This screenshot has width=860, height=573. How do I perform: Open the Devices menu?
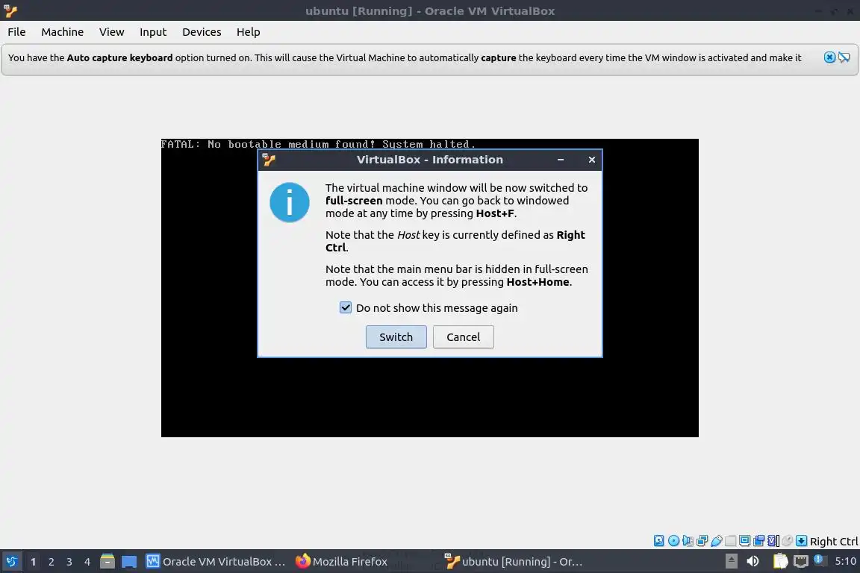[x=202, y=32]
